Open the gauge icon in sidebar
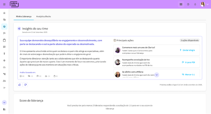Image resolution: width=211 pixels, height=114 pixels. [x=4, y=67]
